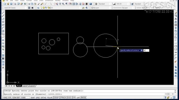Click the Zoom Previous icon

tap(66, 4)
